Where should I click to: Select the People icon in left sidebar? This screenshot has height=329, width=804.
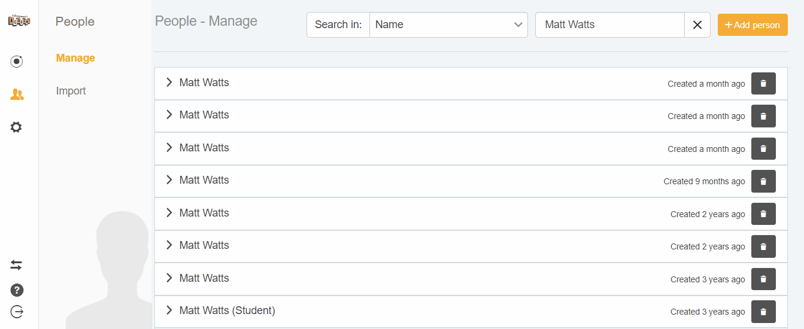click(17, 95)
